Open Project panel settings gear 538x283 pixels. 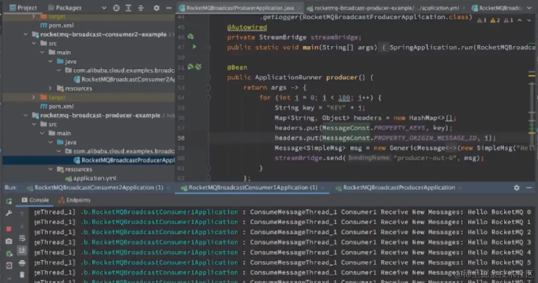pyautogui.click(x=156, y=7)
